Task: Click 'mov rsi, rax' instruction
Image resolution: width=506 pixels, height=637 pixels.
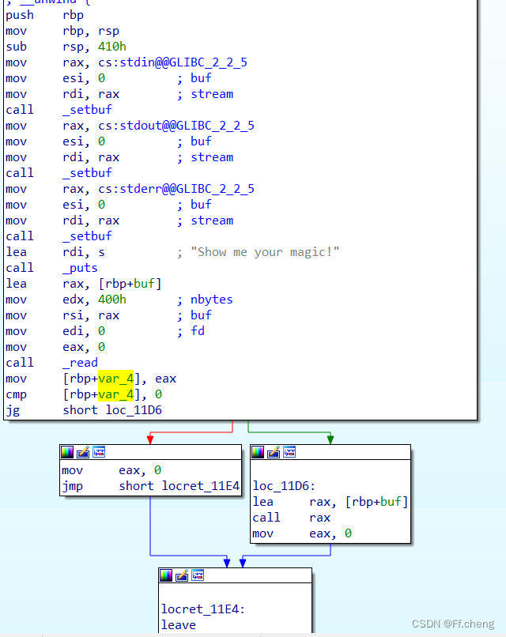Action: coord(62,315)
